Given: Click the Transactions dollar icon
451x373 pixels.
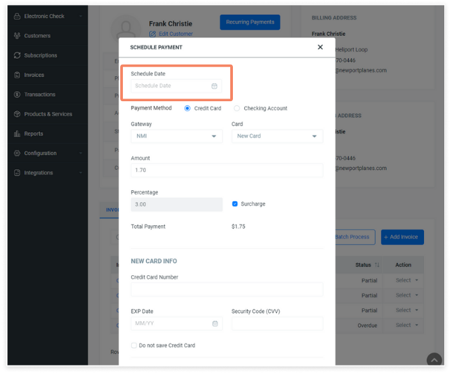Looking at the screenshot, I should [x=17, y=94].
